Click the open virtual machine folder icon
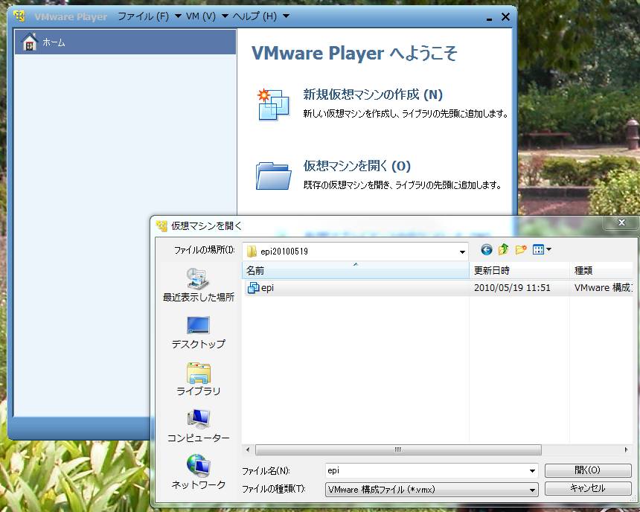The width and height of the screenshot is (640, 512). point(272,175)
